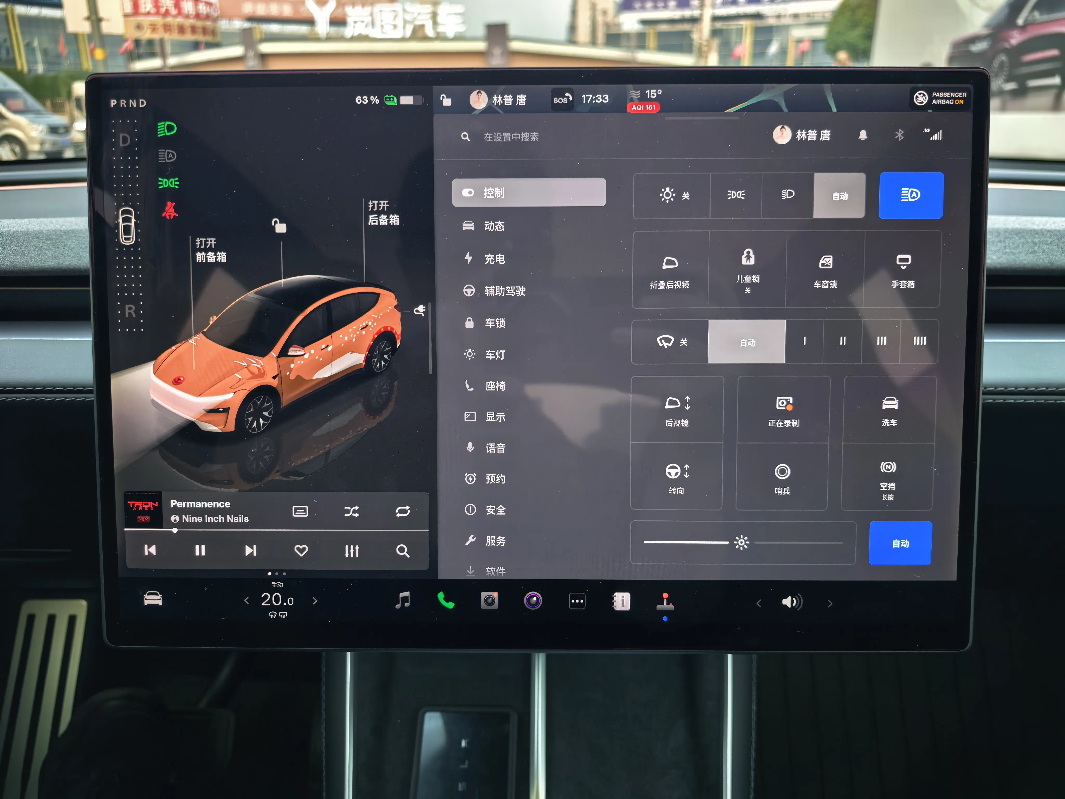Tap the green phone icon
Screen dimensions: 1065x799
(446, 601)
